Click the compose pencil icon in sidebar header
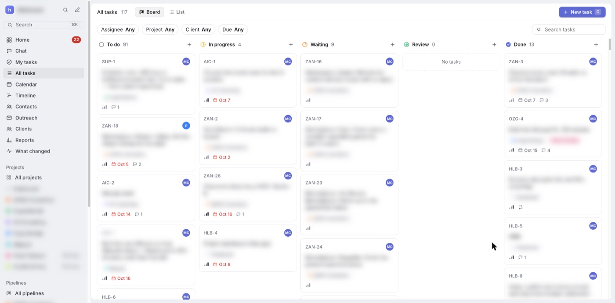Screen dimensions: 615x303 (x=77, y=10)
